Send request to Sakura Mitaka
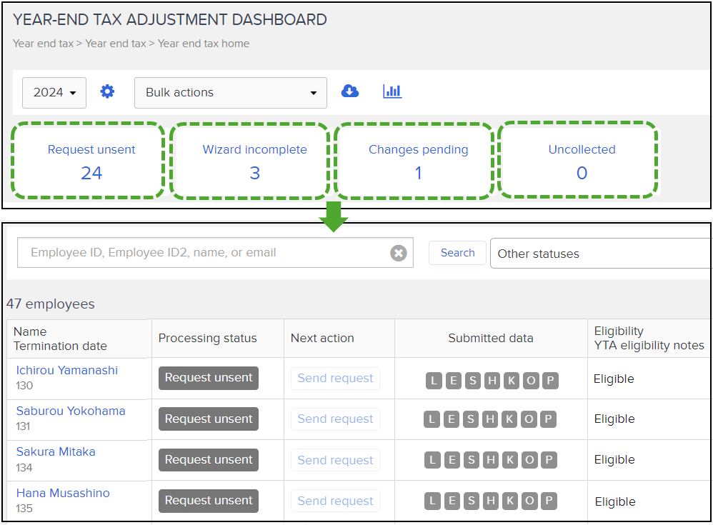Image resolution: width=713 pixels, height=525 pixels. pyautogui.click(x=335, y=460)
